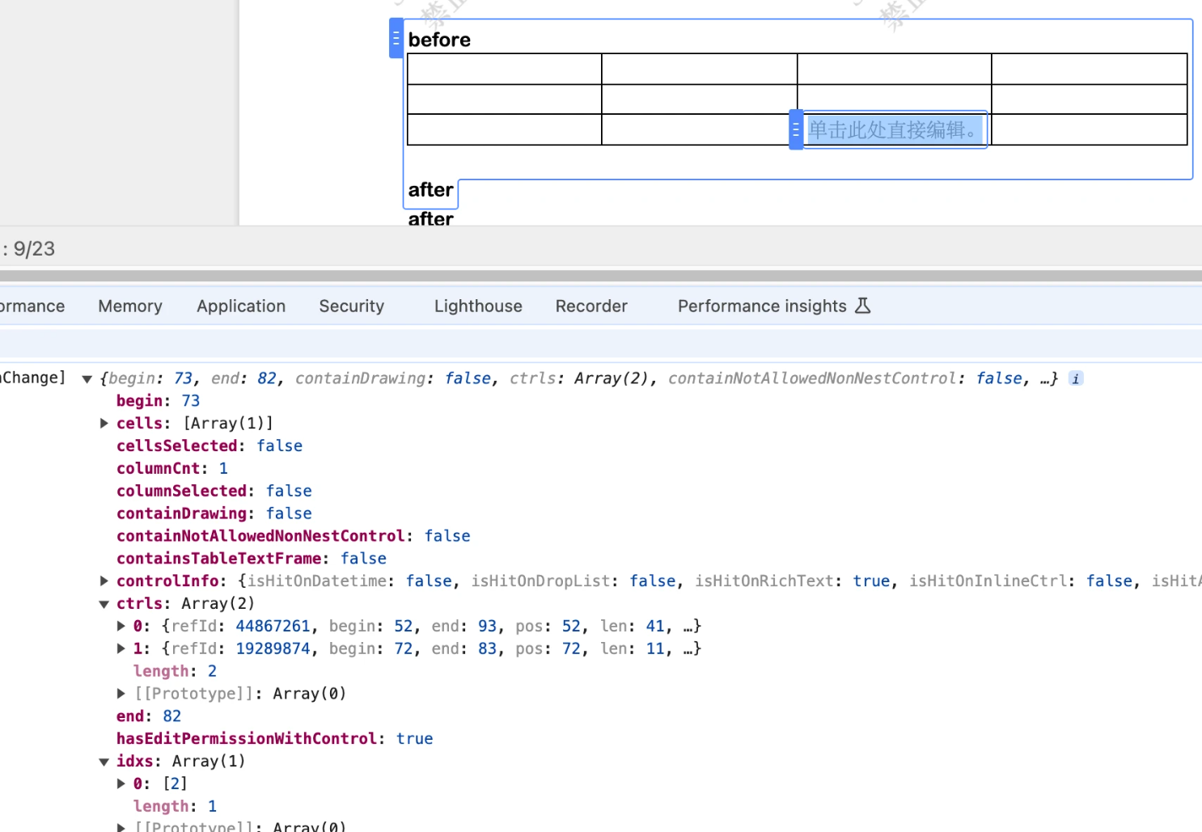Click the last cell of the table's bottom row
This screenshot has height=832, width=1202.
coord(1090,129)
